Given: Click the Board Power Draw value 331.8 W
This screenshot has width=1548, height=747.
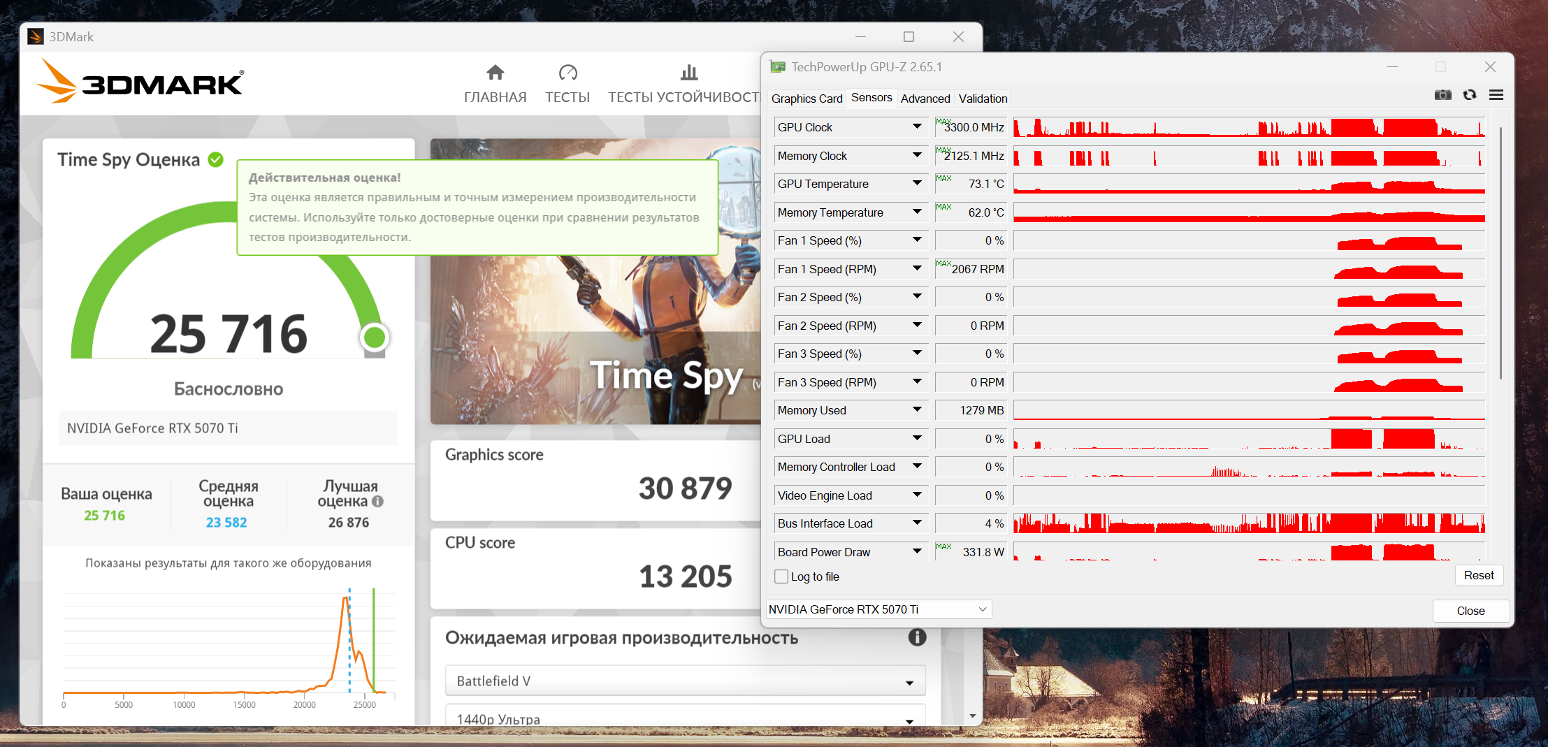Looking at the screenshot, I should [x=971, y=552].
